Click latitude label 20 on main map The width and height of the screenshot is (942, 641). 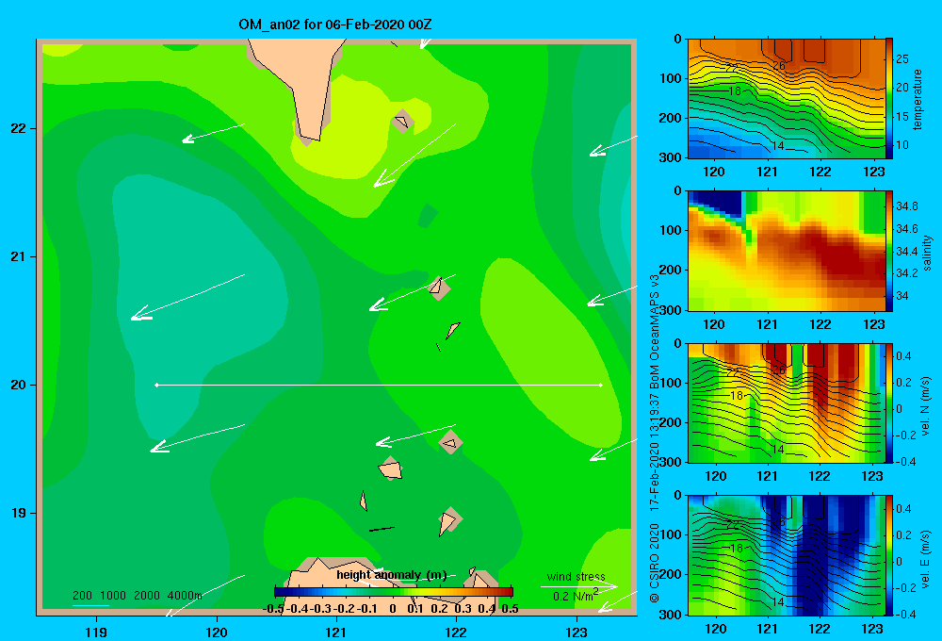coord(18,385)
